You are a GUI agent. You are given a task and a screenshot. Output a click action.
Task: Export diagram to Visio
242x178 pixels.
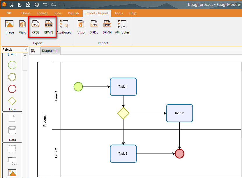pyautogui.click(x=22, y=27)
